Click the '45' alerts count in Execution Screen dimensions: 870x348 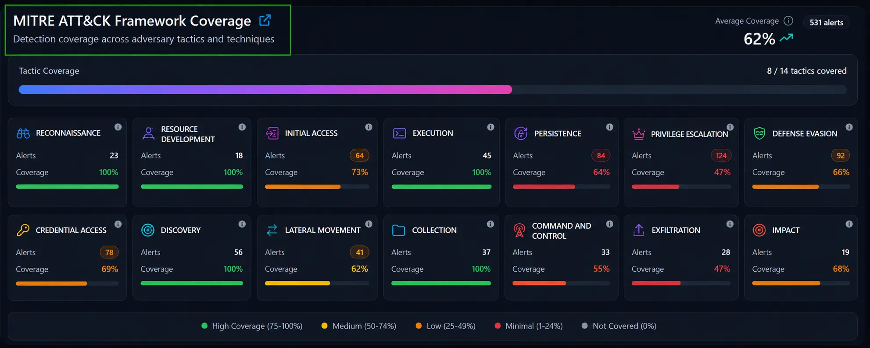487,155
